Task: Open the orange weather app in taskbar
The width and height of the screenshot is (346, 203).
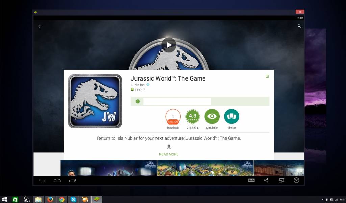Action: (x=85, y=200)
